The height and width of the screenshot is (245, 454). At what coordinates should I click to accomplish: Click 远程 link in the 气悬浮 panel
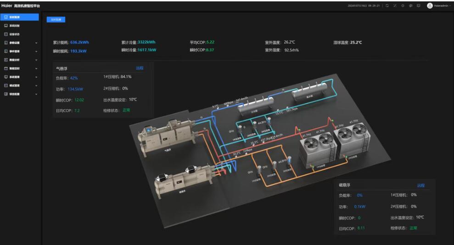pyautogui.click(x=140, y=68)
